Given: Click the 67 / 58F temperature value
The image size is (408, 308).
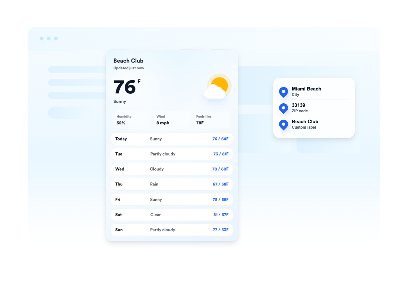Looking at the screenshot, I should click(221, 184).
